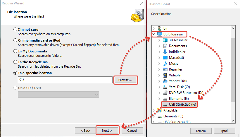The width and height of the screenshot is (240, 137).
Task: Expand the Kitaplıklar tree node
Action: point(154,110)
